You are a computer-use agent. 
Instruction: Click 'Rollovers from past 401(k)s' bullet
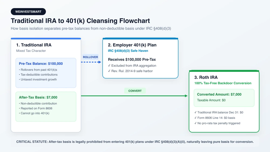pos(38,70)
